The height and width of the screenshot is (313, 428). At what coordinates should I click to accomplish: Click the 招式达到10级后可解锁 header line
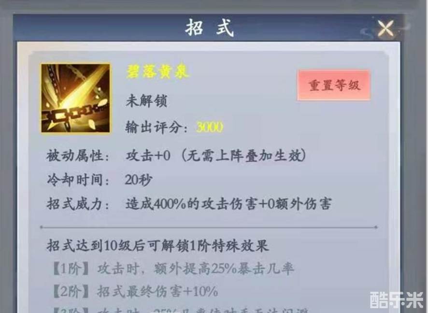pyautogui.click(x=158, y=245)
